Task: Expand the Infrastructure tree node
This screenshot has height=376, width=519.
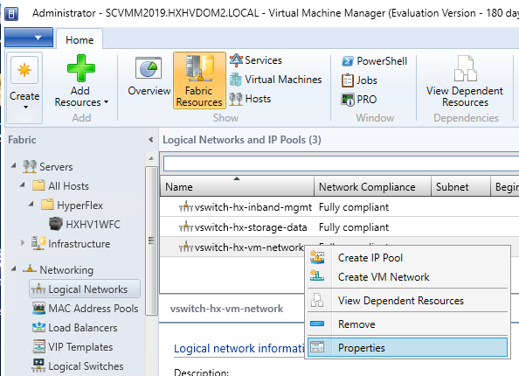Action: pos(23,243)
